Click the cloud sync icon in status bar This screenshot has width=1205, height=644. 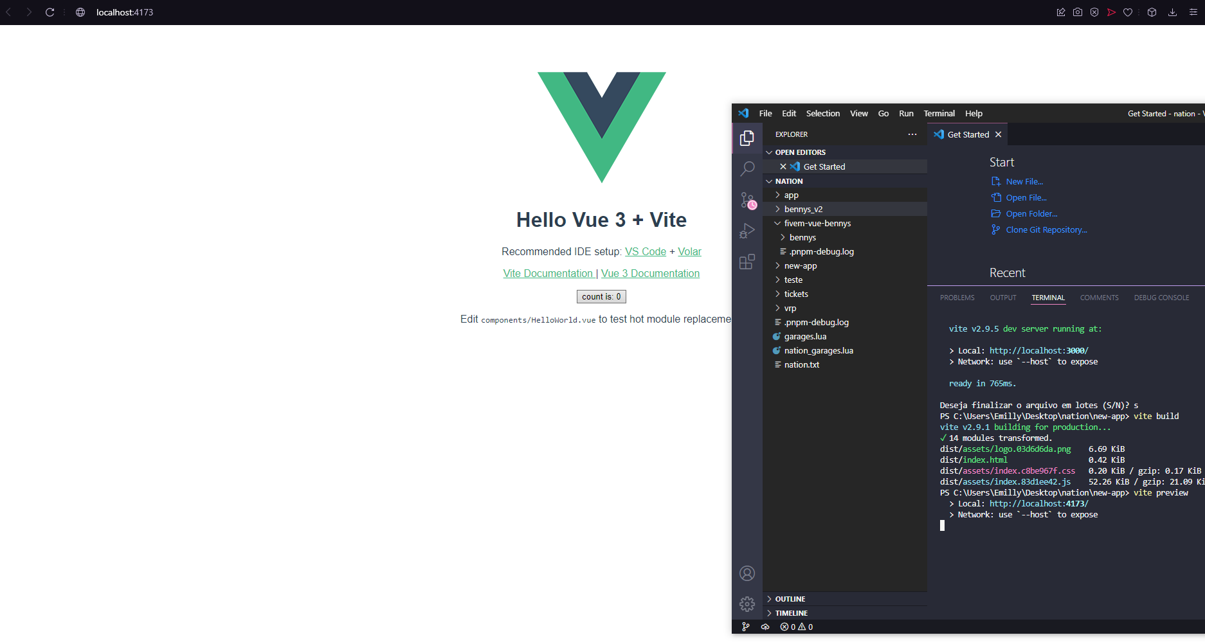(x=765, y=627)
